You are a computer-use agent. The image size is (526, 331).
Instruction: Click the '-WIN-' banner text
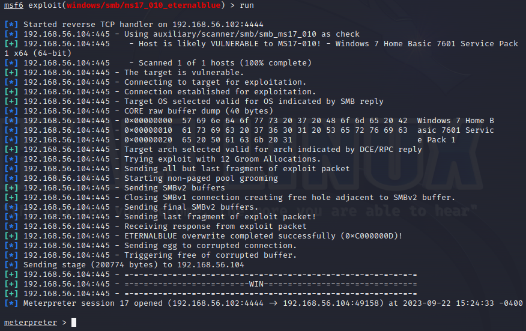click(256, 284)
